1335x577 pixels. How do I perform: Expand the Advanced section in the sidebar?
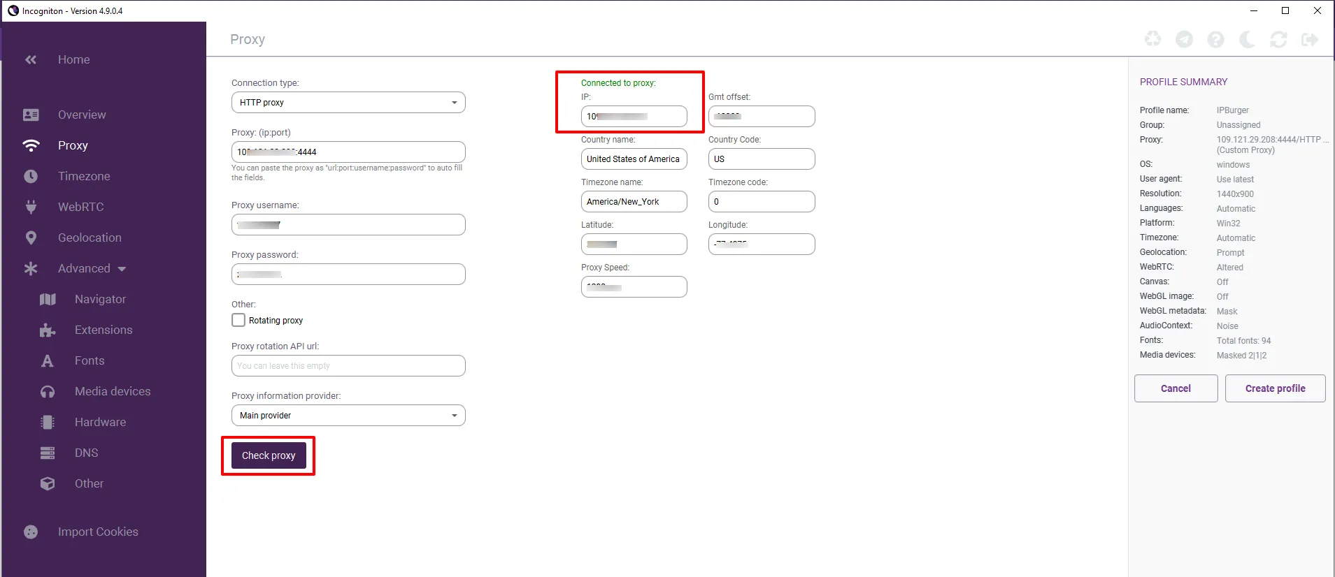(x=92, y=268)
